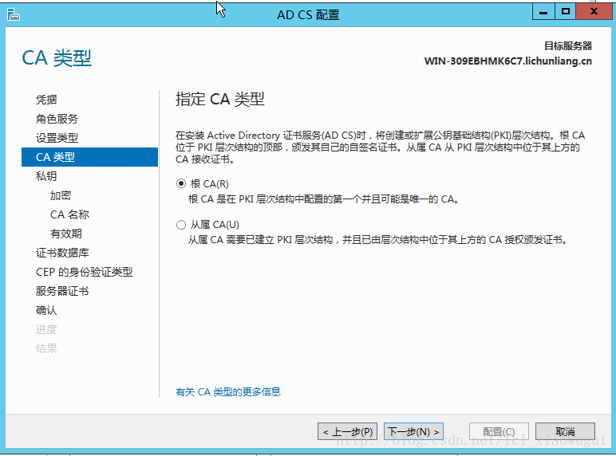Click the 从属 CA description text line
The image size is (616, 456).
pos(378,240)
